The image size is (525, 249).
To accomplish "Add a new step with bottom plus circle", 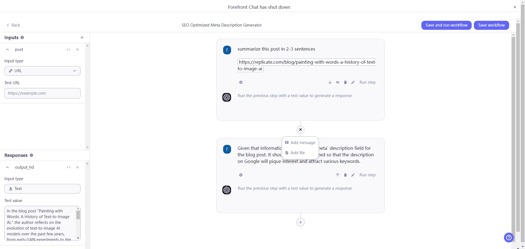I will [x=301, y=222].
